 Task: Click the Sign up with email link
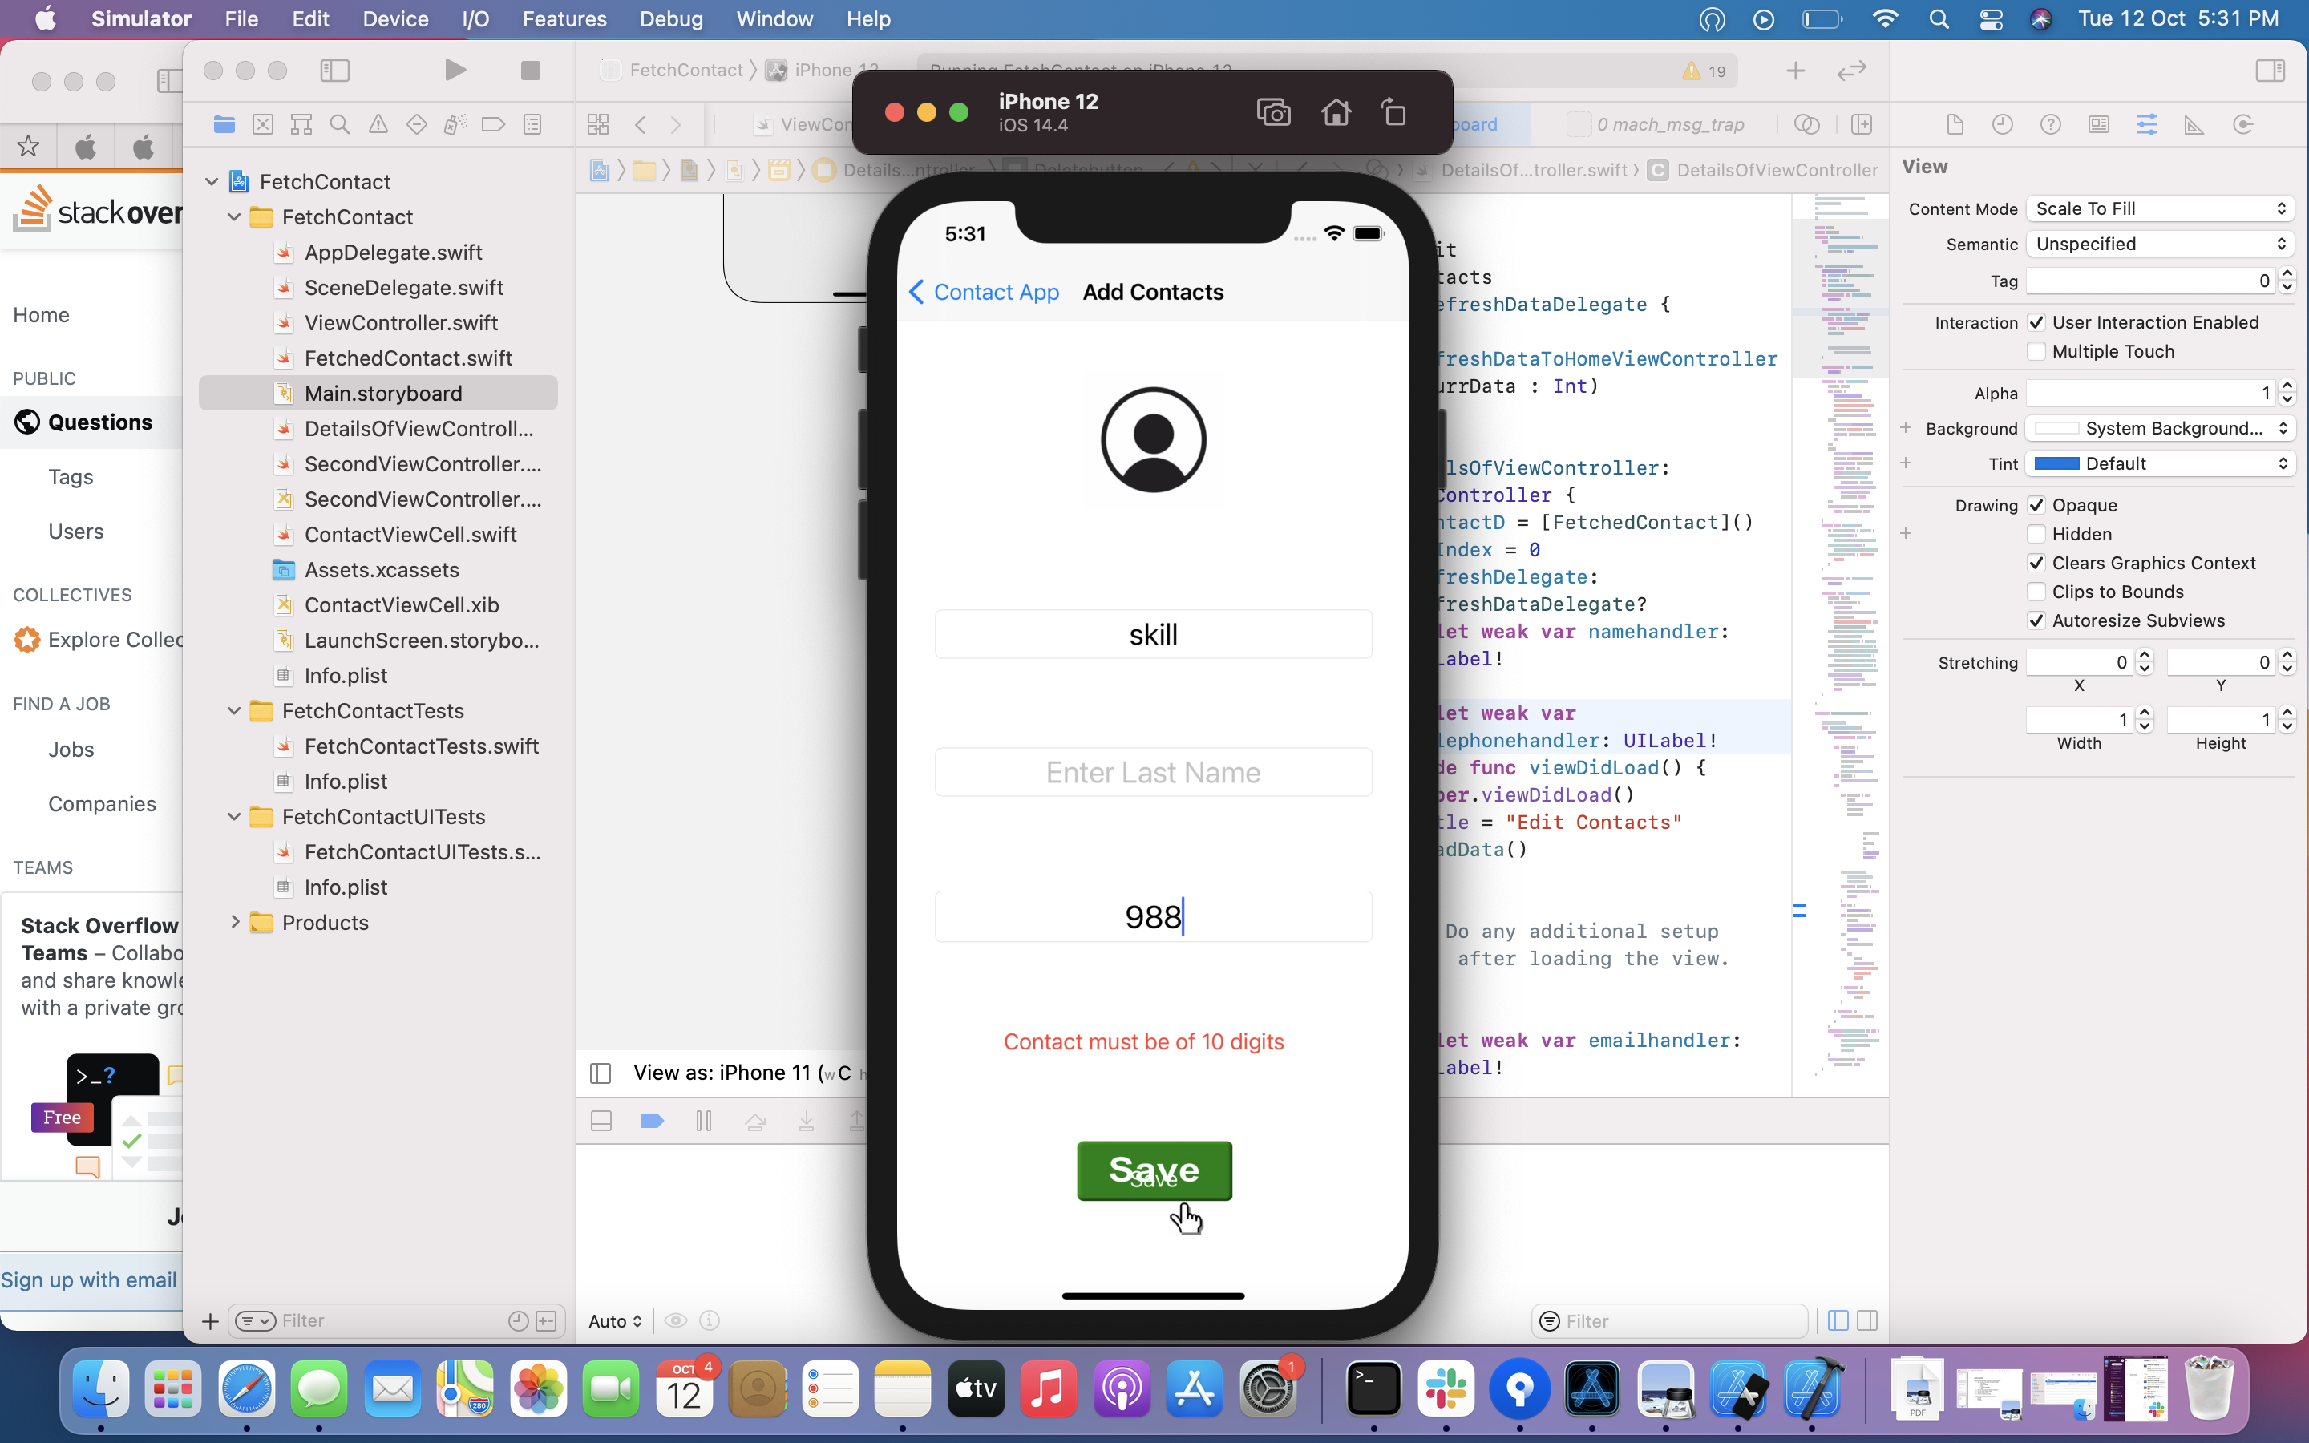(x=90, y=1279)
